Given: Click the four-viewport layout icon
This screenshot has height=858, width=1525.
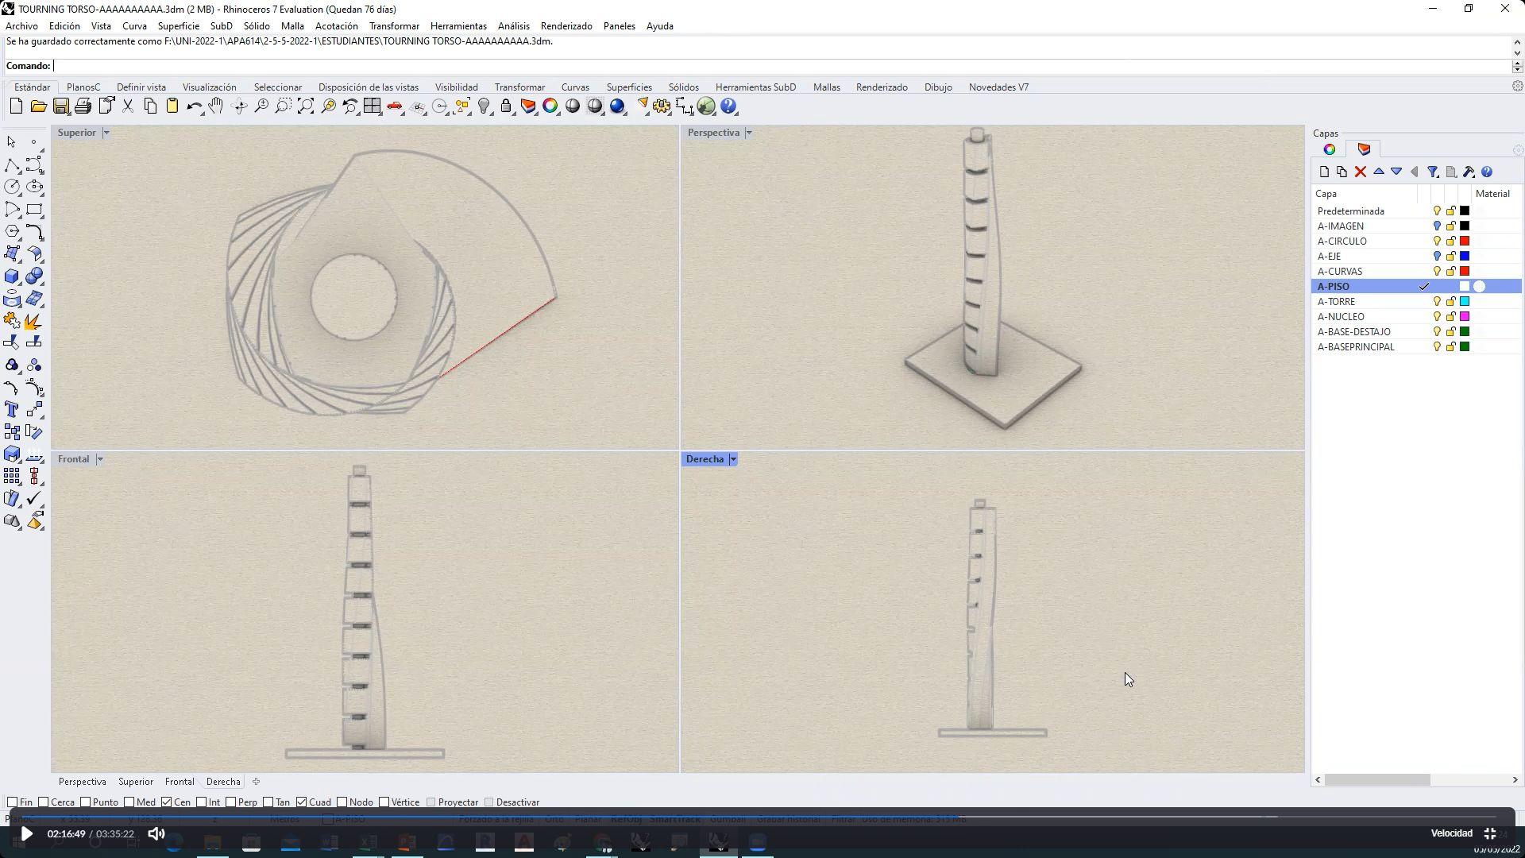Looking at the screenshot, I should [373, 106].
